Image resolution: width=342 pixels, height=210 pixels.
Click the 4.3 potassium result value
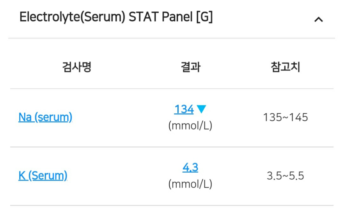(190, 167)
